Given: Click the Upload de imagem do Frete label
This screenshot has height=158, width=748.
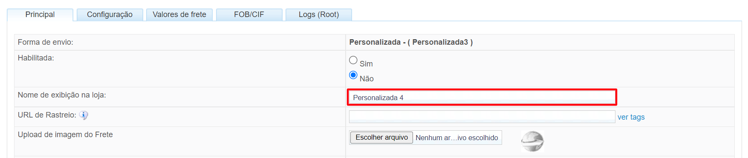Looking at the screenshot, I should pos(65,135).
